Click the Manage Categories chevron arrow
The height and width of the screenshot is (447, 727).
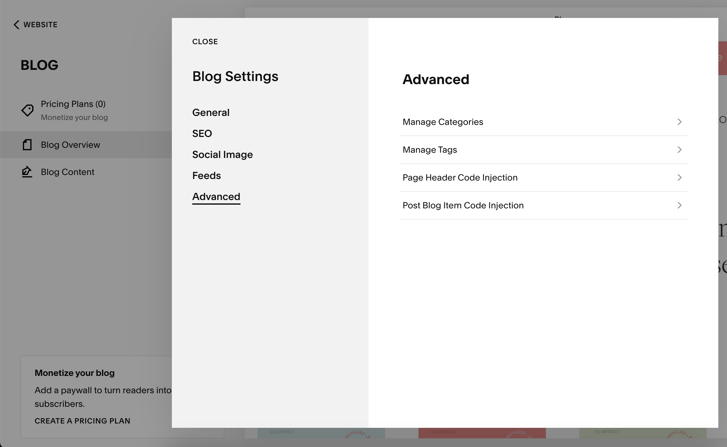679,122
